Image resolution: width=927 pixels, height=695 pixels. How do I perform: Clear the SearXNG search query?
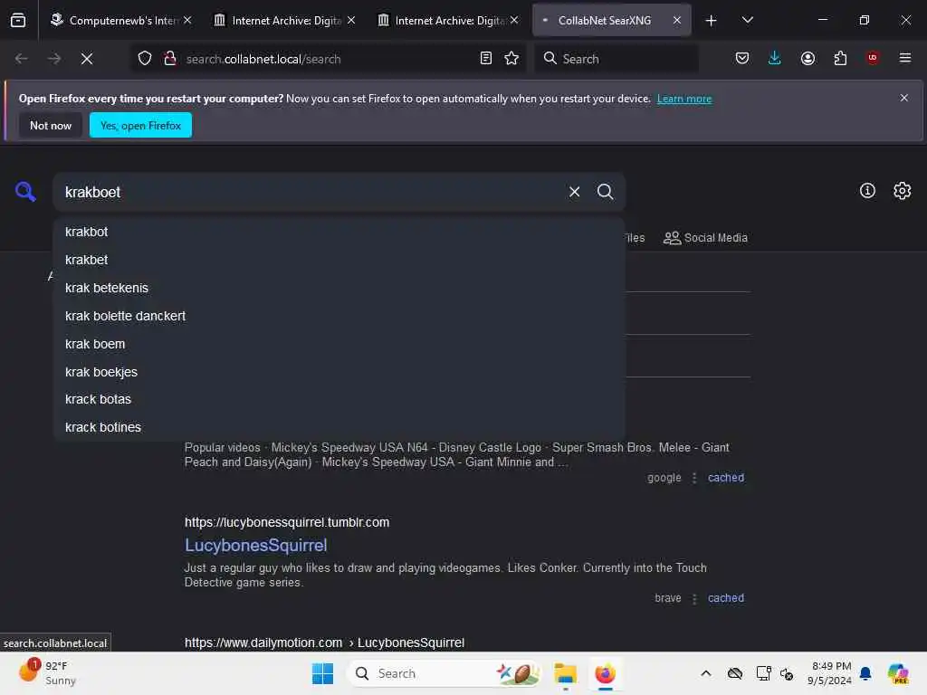[574, 192]
